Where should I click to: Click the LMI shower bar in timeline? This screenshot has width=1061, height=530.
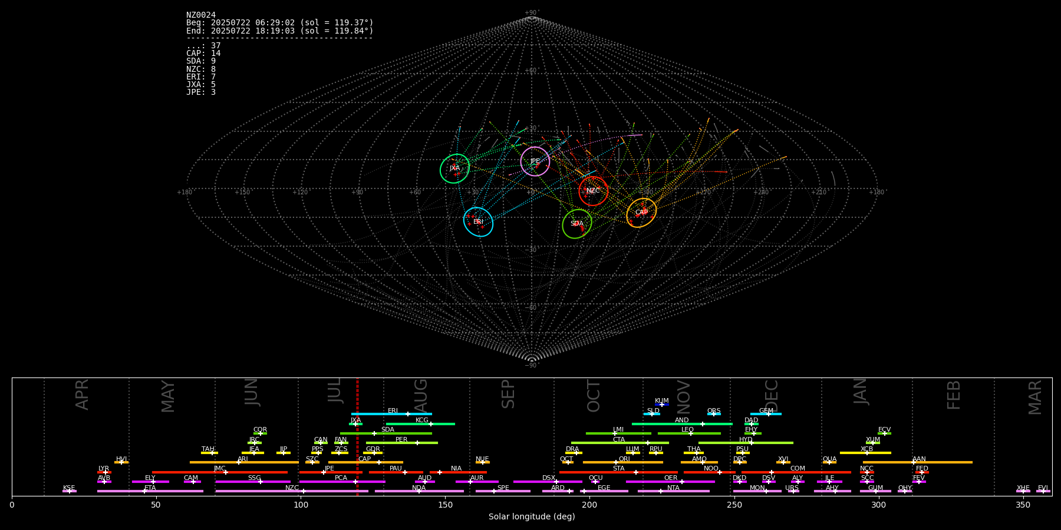[x=618, y=433]
